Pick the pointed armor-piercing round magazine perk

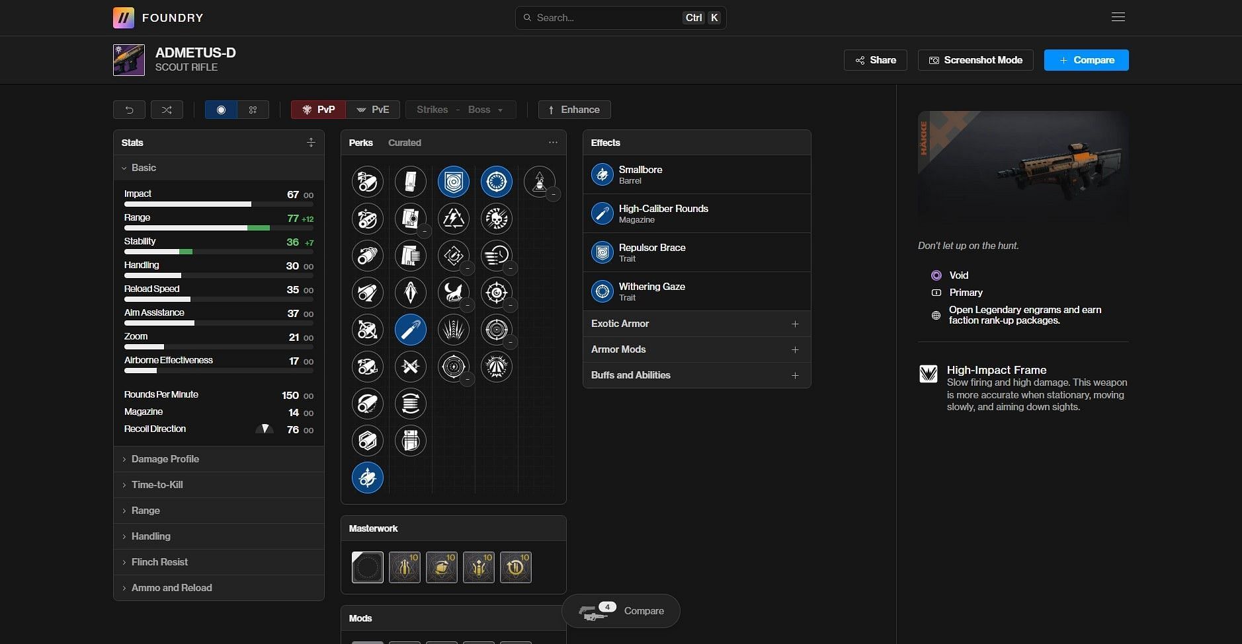click(410, 293)
